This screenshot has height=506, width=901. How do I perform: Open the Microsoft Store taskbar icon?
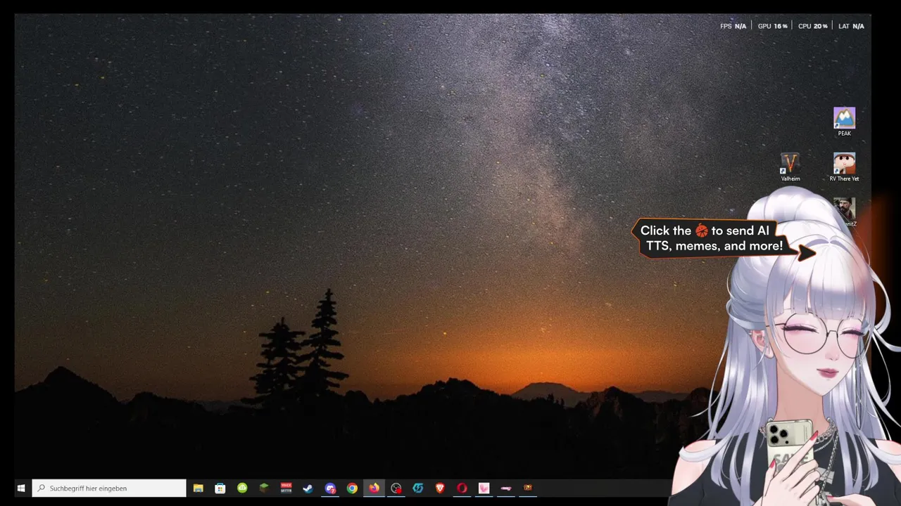220,488
